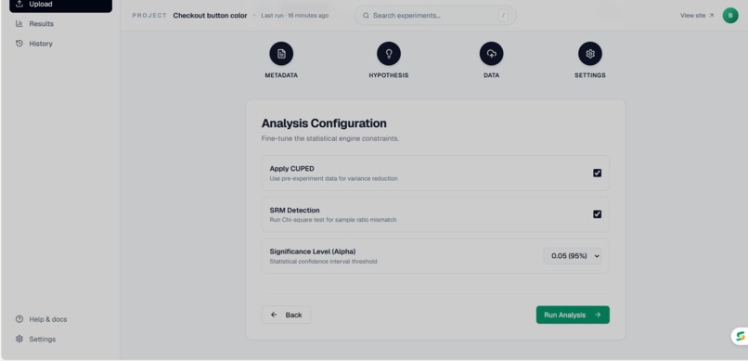Click 'Run Chi-square test for sample ratio mismatch' text
Image resolution: width=748 pixels, height=361 pixels.
pos(333,220)
